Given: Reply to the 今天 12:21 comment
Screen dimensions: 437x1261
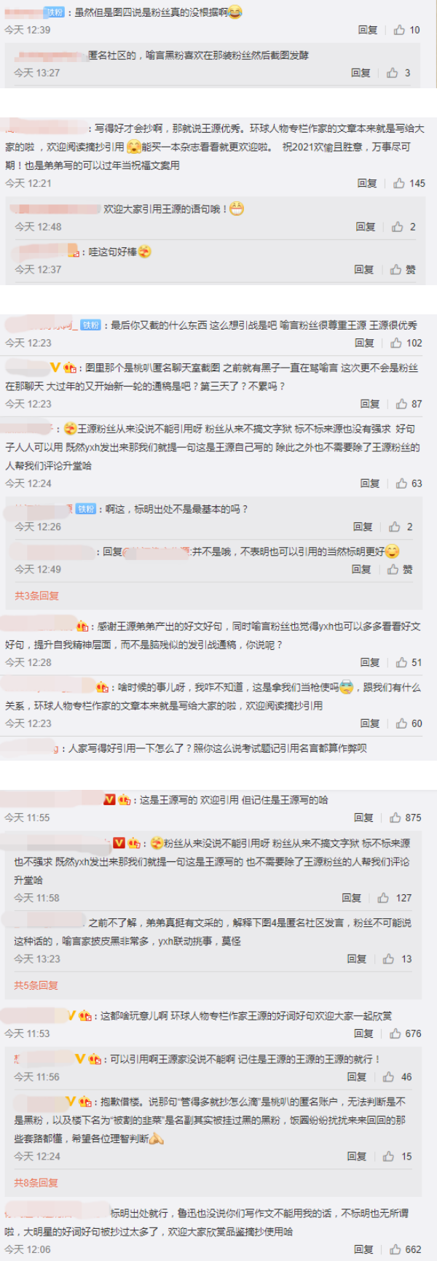Looking at the screenshot, I should pos(367,183).
